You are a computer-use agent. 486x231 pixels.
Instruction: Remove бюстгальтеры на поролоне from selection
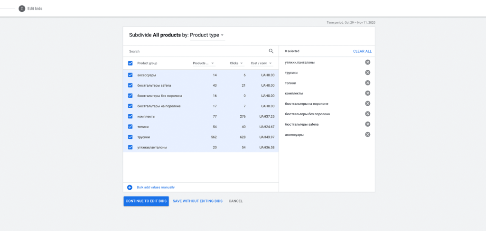click(x=367, y=103)
